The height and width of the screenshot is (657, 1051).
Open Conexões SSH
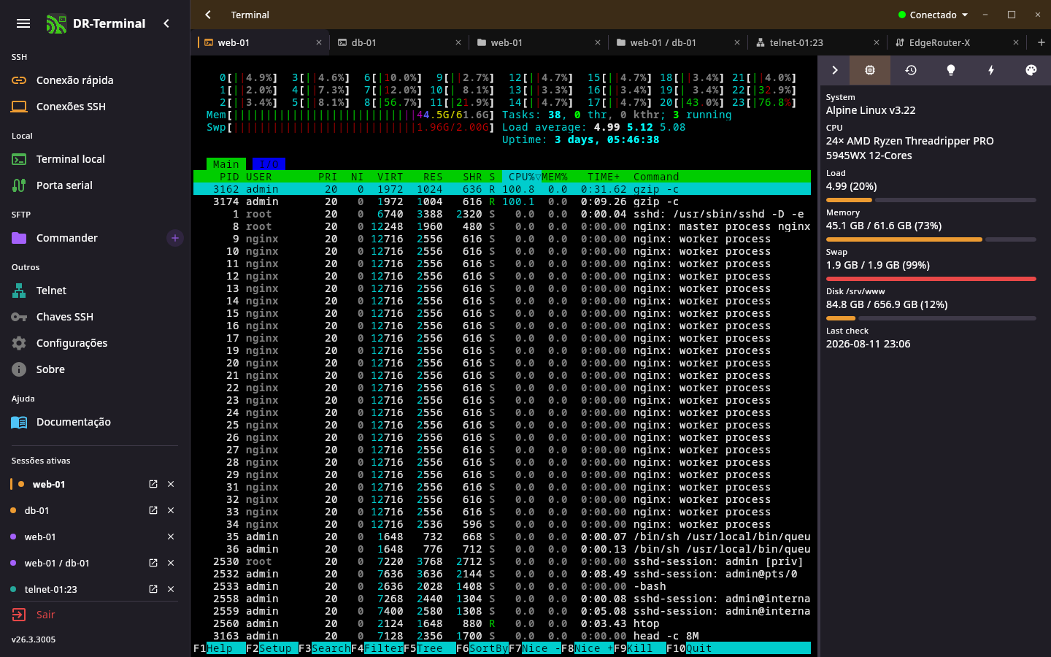coord(95,107)
